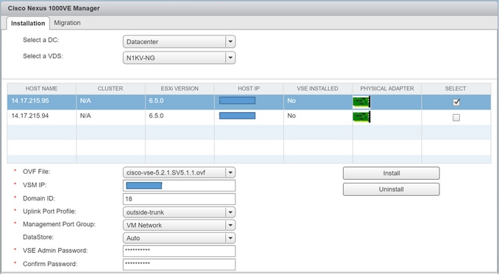Click the SELECT column header
499x274 pixels.
[456, 88]
